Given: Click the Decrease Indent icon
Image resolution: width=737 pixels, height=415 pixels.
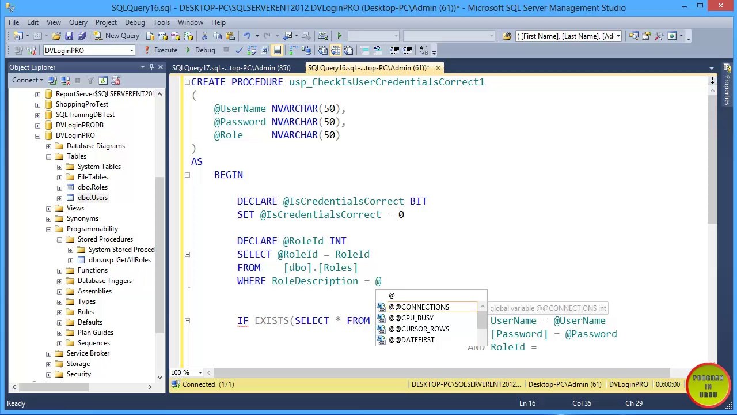Looking at the screenshot, I should pyautogui.click(x=394, y=50).
